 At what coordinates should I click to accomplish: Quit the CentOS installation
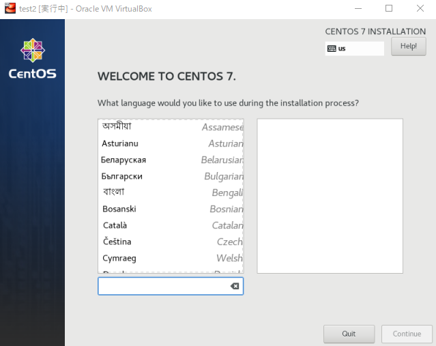point(349,334)
